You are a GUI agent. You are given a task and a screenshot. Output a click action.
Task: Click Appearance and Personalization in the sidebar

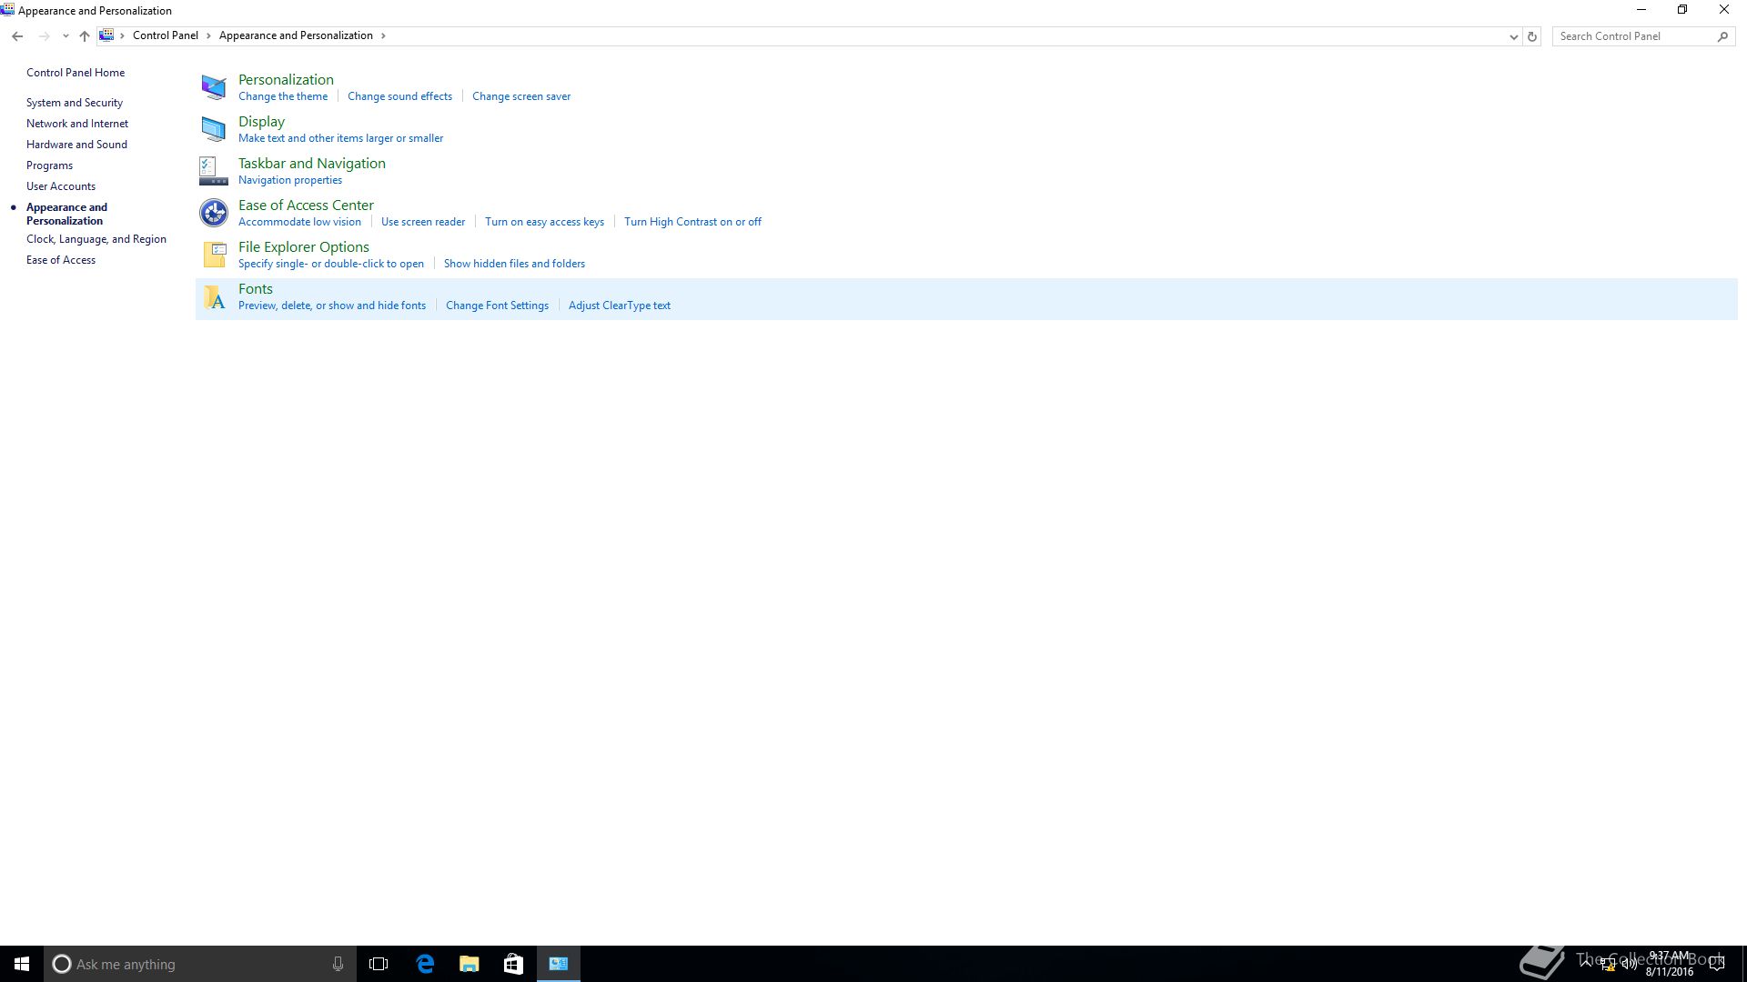pos(66,214)
